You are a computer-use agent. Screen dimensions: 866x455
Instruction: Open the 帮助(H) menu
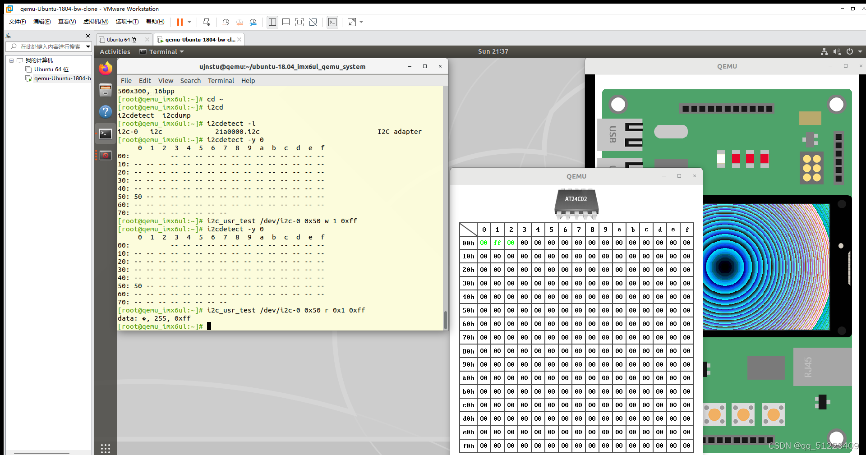155,22
